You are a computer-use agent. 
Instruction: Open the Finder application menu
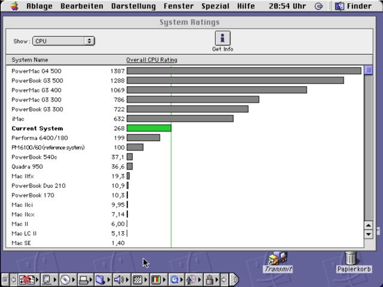click(353, 6)
